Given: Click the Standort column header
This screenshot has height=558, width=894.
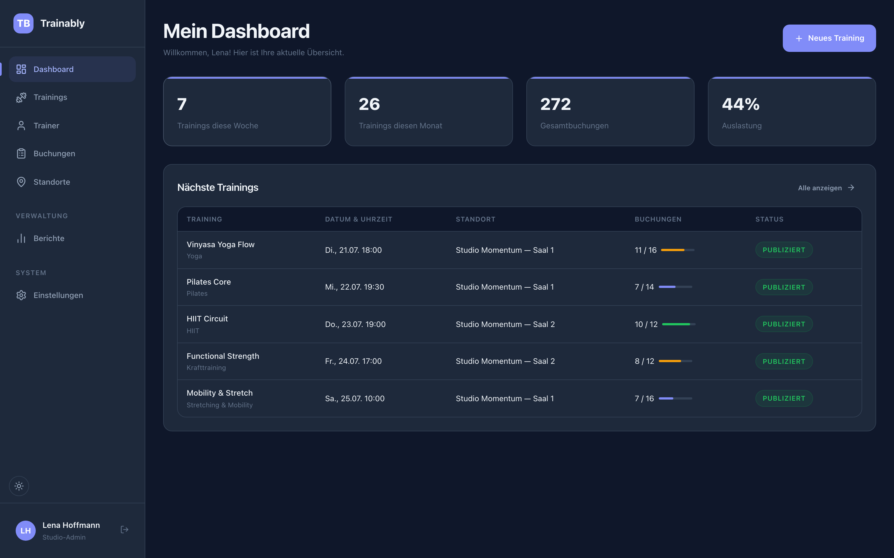Looking at the screenshot, I should coord(475,219).
